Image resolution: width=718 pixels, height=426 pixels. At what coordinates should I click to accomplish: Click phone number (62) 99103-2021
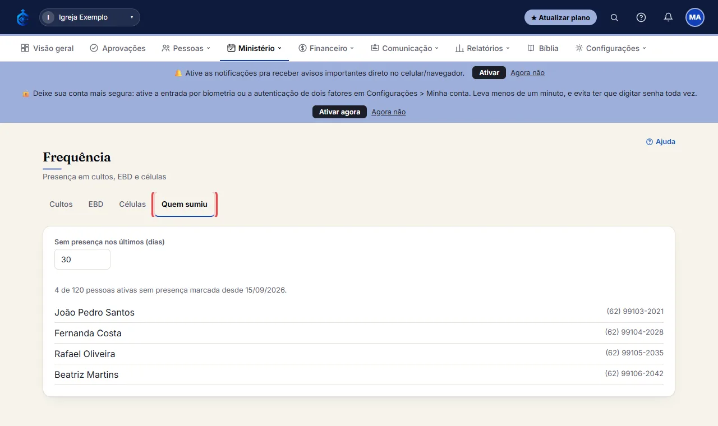click(x=635, y=311)
